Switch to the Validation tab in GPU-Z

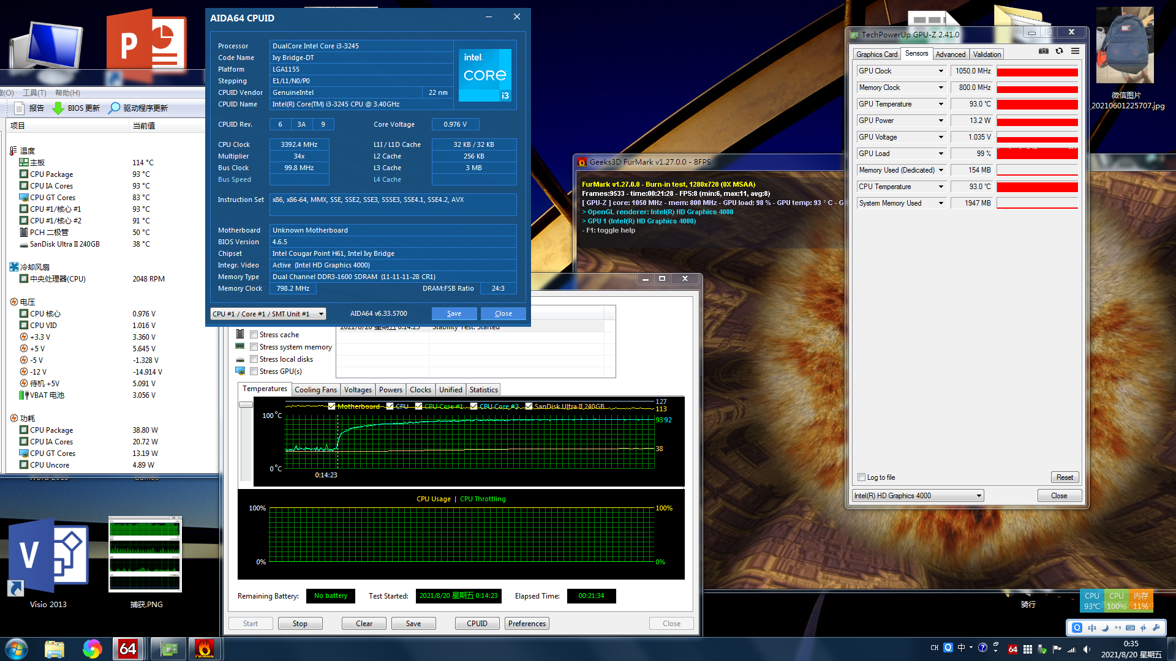click(x=987, y=54)
